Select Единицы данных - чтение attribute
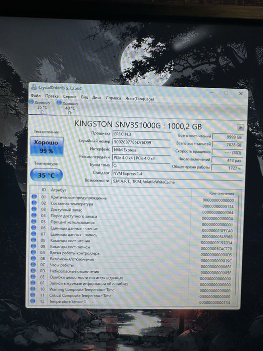 click(x=74, y=229)
